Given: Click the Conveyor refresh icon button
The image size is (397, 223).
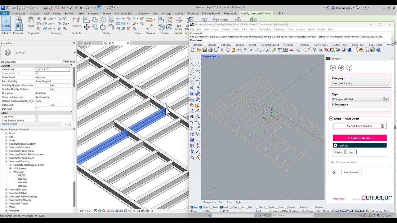Looking at the screenshot, I should coord(334,172).
